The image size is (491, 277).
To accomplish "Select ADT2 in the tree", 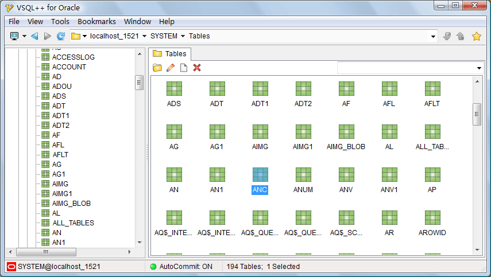I will pos(60,126).
